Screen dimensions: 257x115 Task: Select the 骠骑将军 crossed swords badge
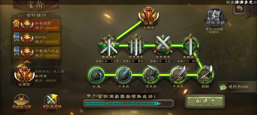tap(109, 45)
